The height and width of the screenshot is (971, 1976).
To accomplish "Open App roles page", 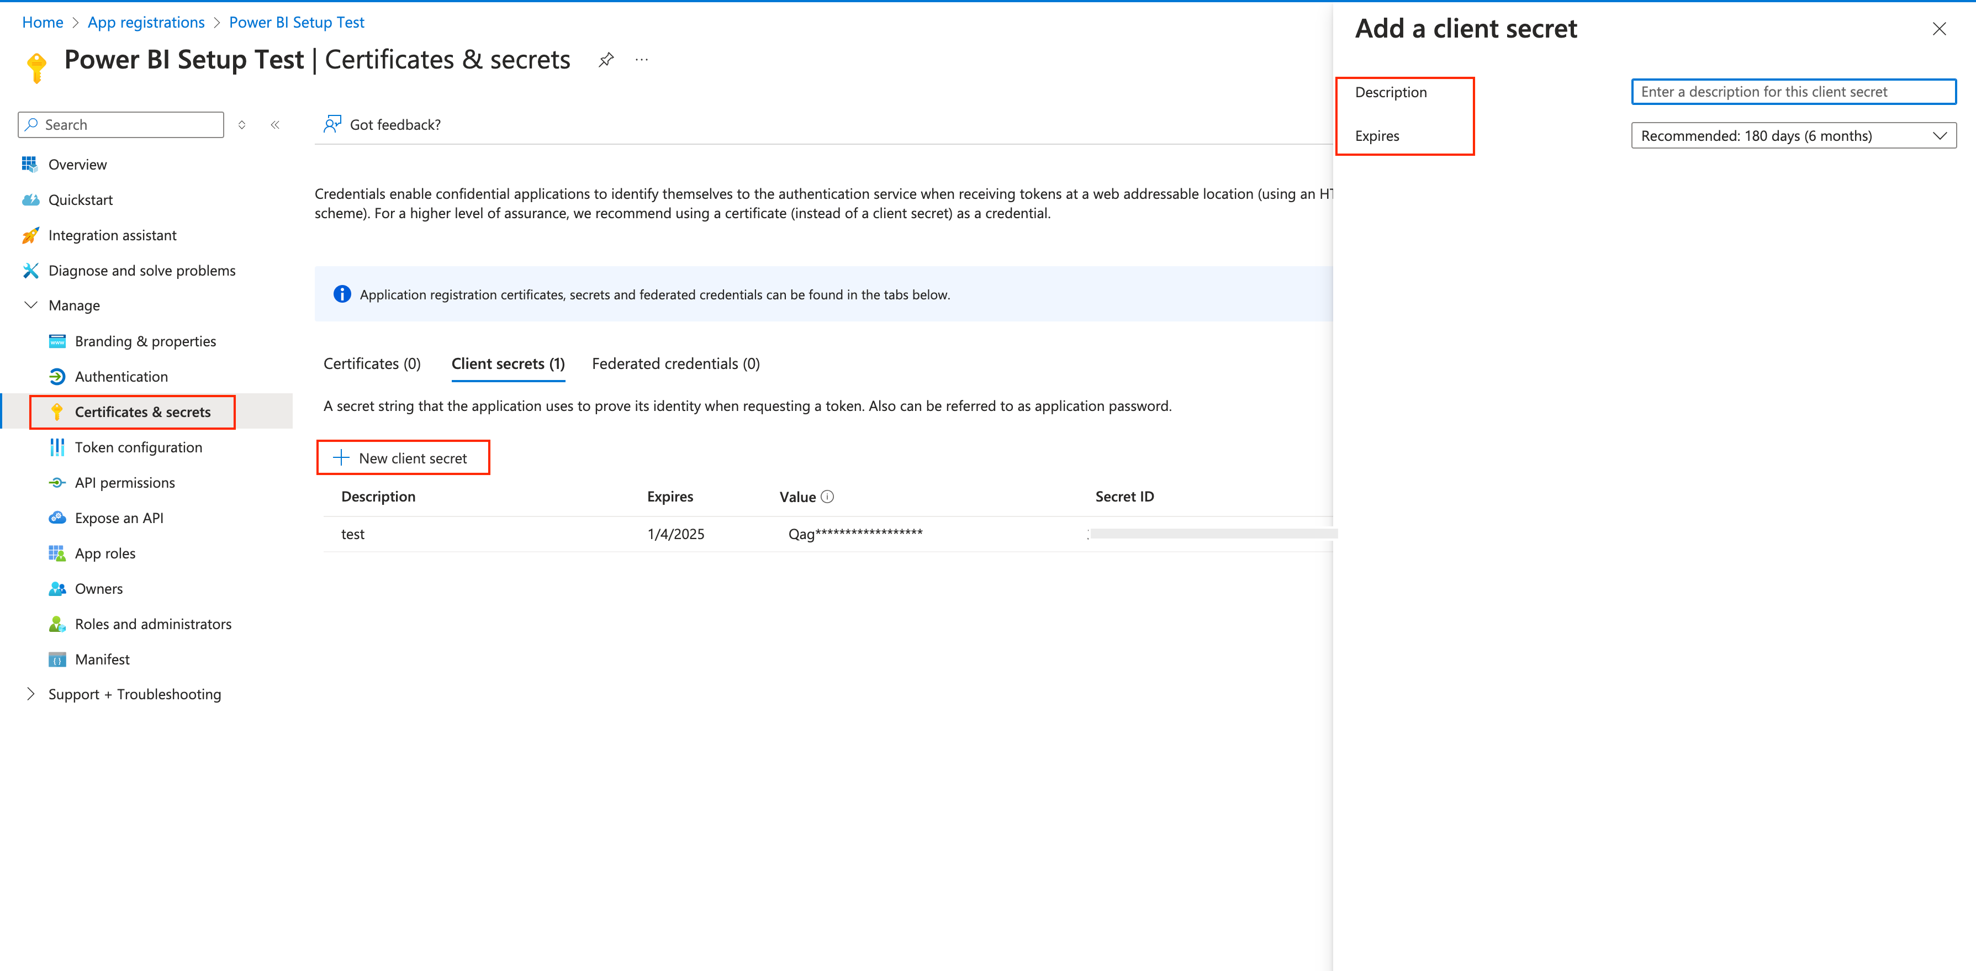I will (x=105, y=553).
